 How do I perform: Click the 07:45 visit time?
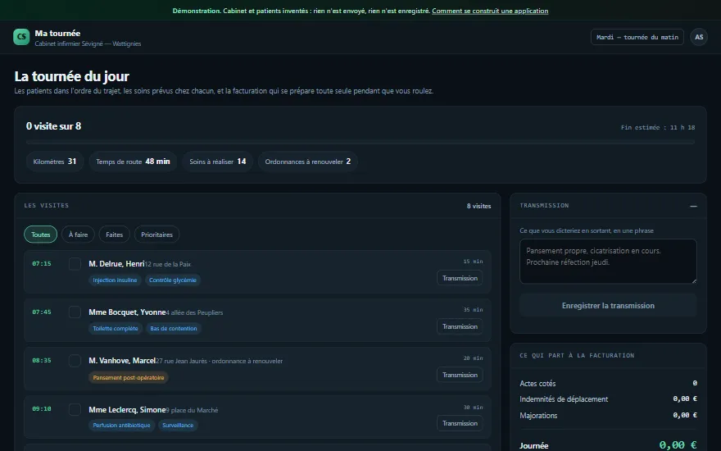(42, 312)
